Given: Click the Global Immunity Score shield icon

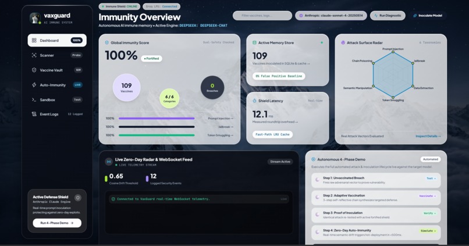Looking at the screenshot, I should coord(107,42).
